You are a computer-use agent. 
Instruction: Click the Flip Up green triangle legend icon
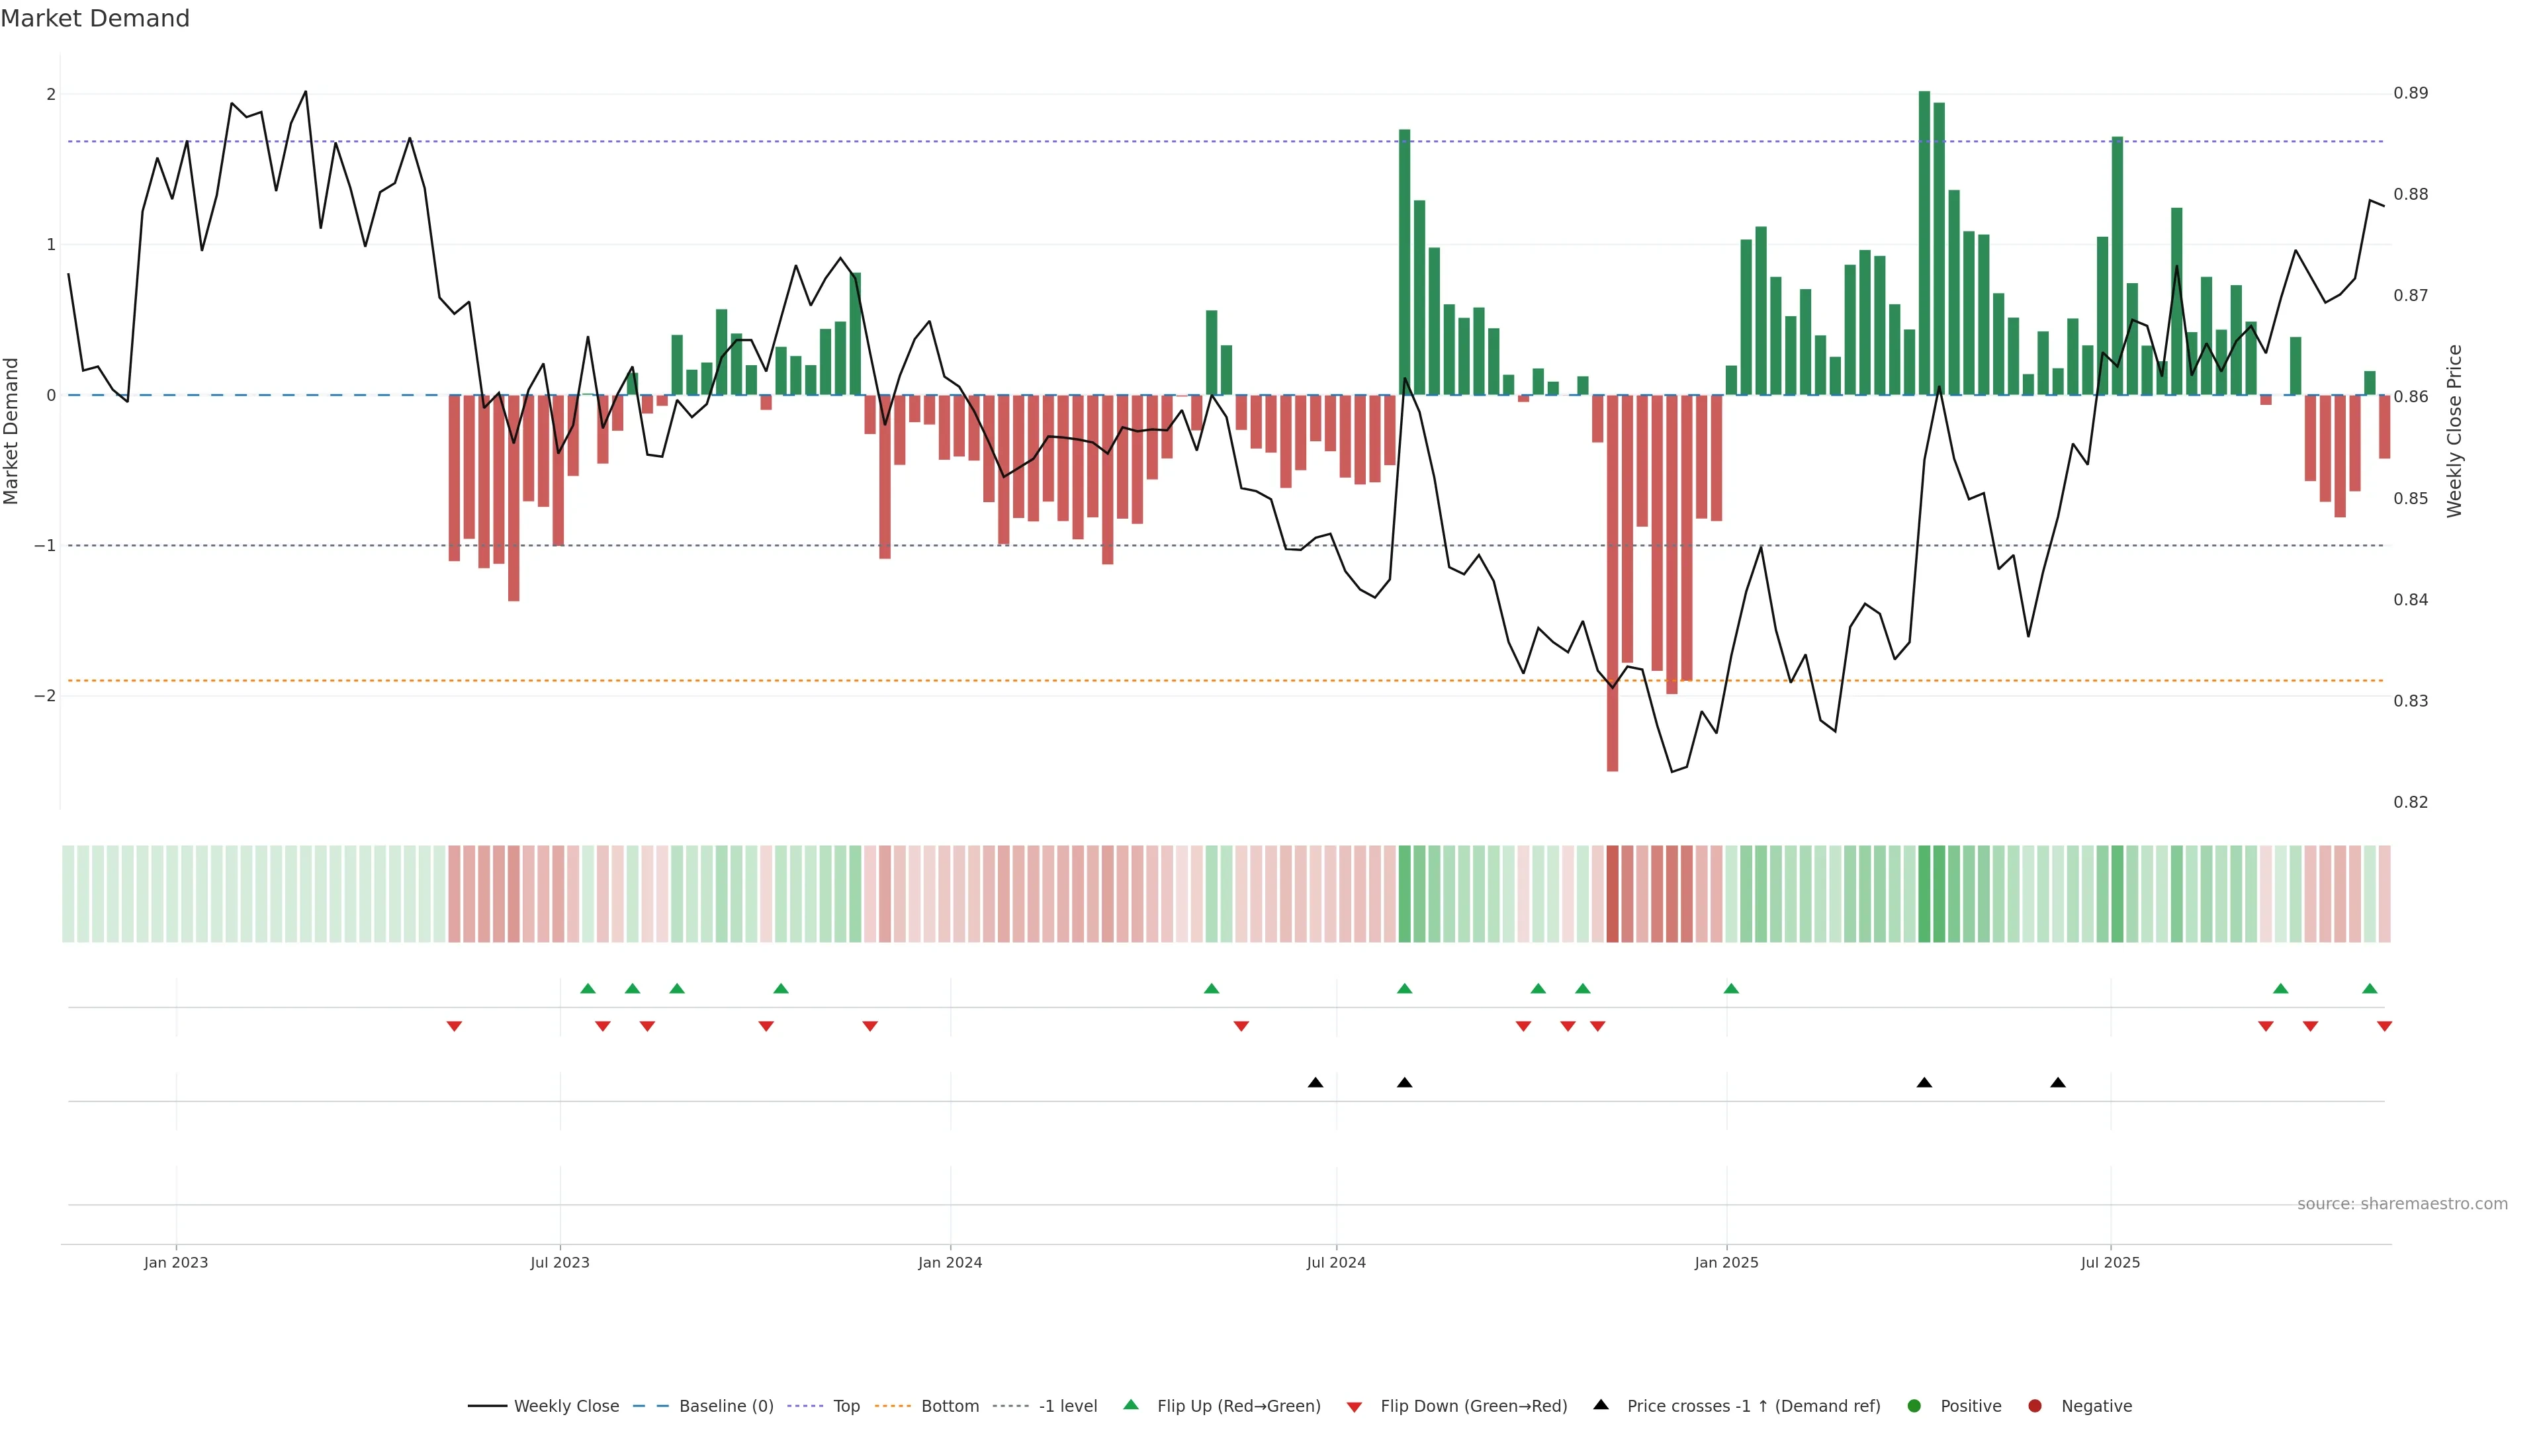1130,1405
